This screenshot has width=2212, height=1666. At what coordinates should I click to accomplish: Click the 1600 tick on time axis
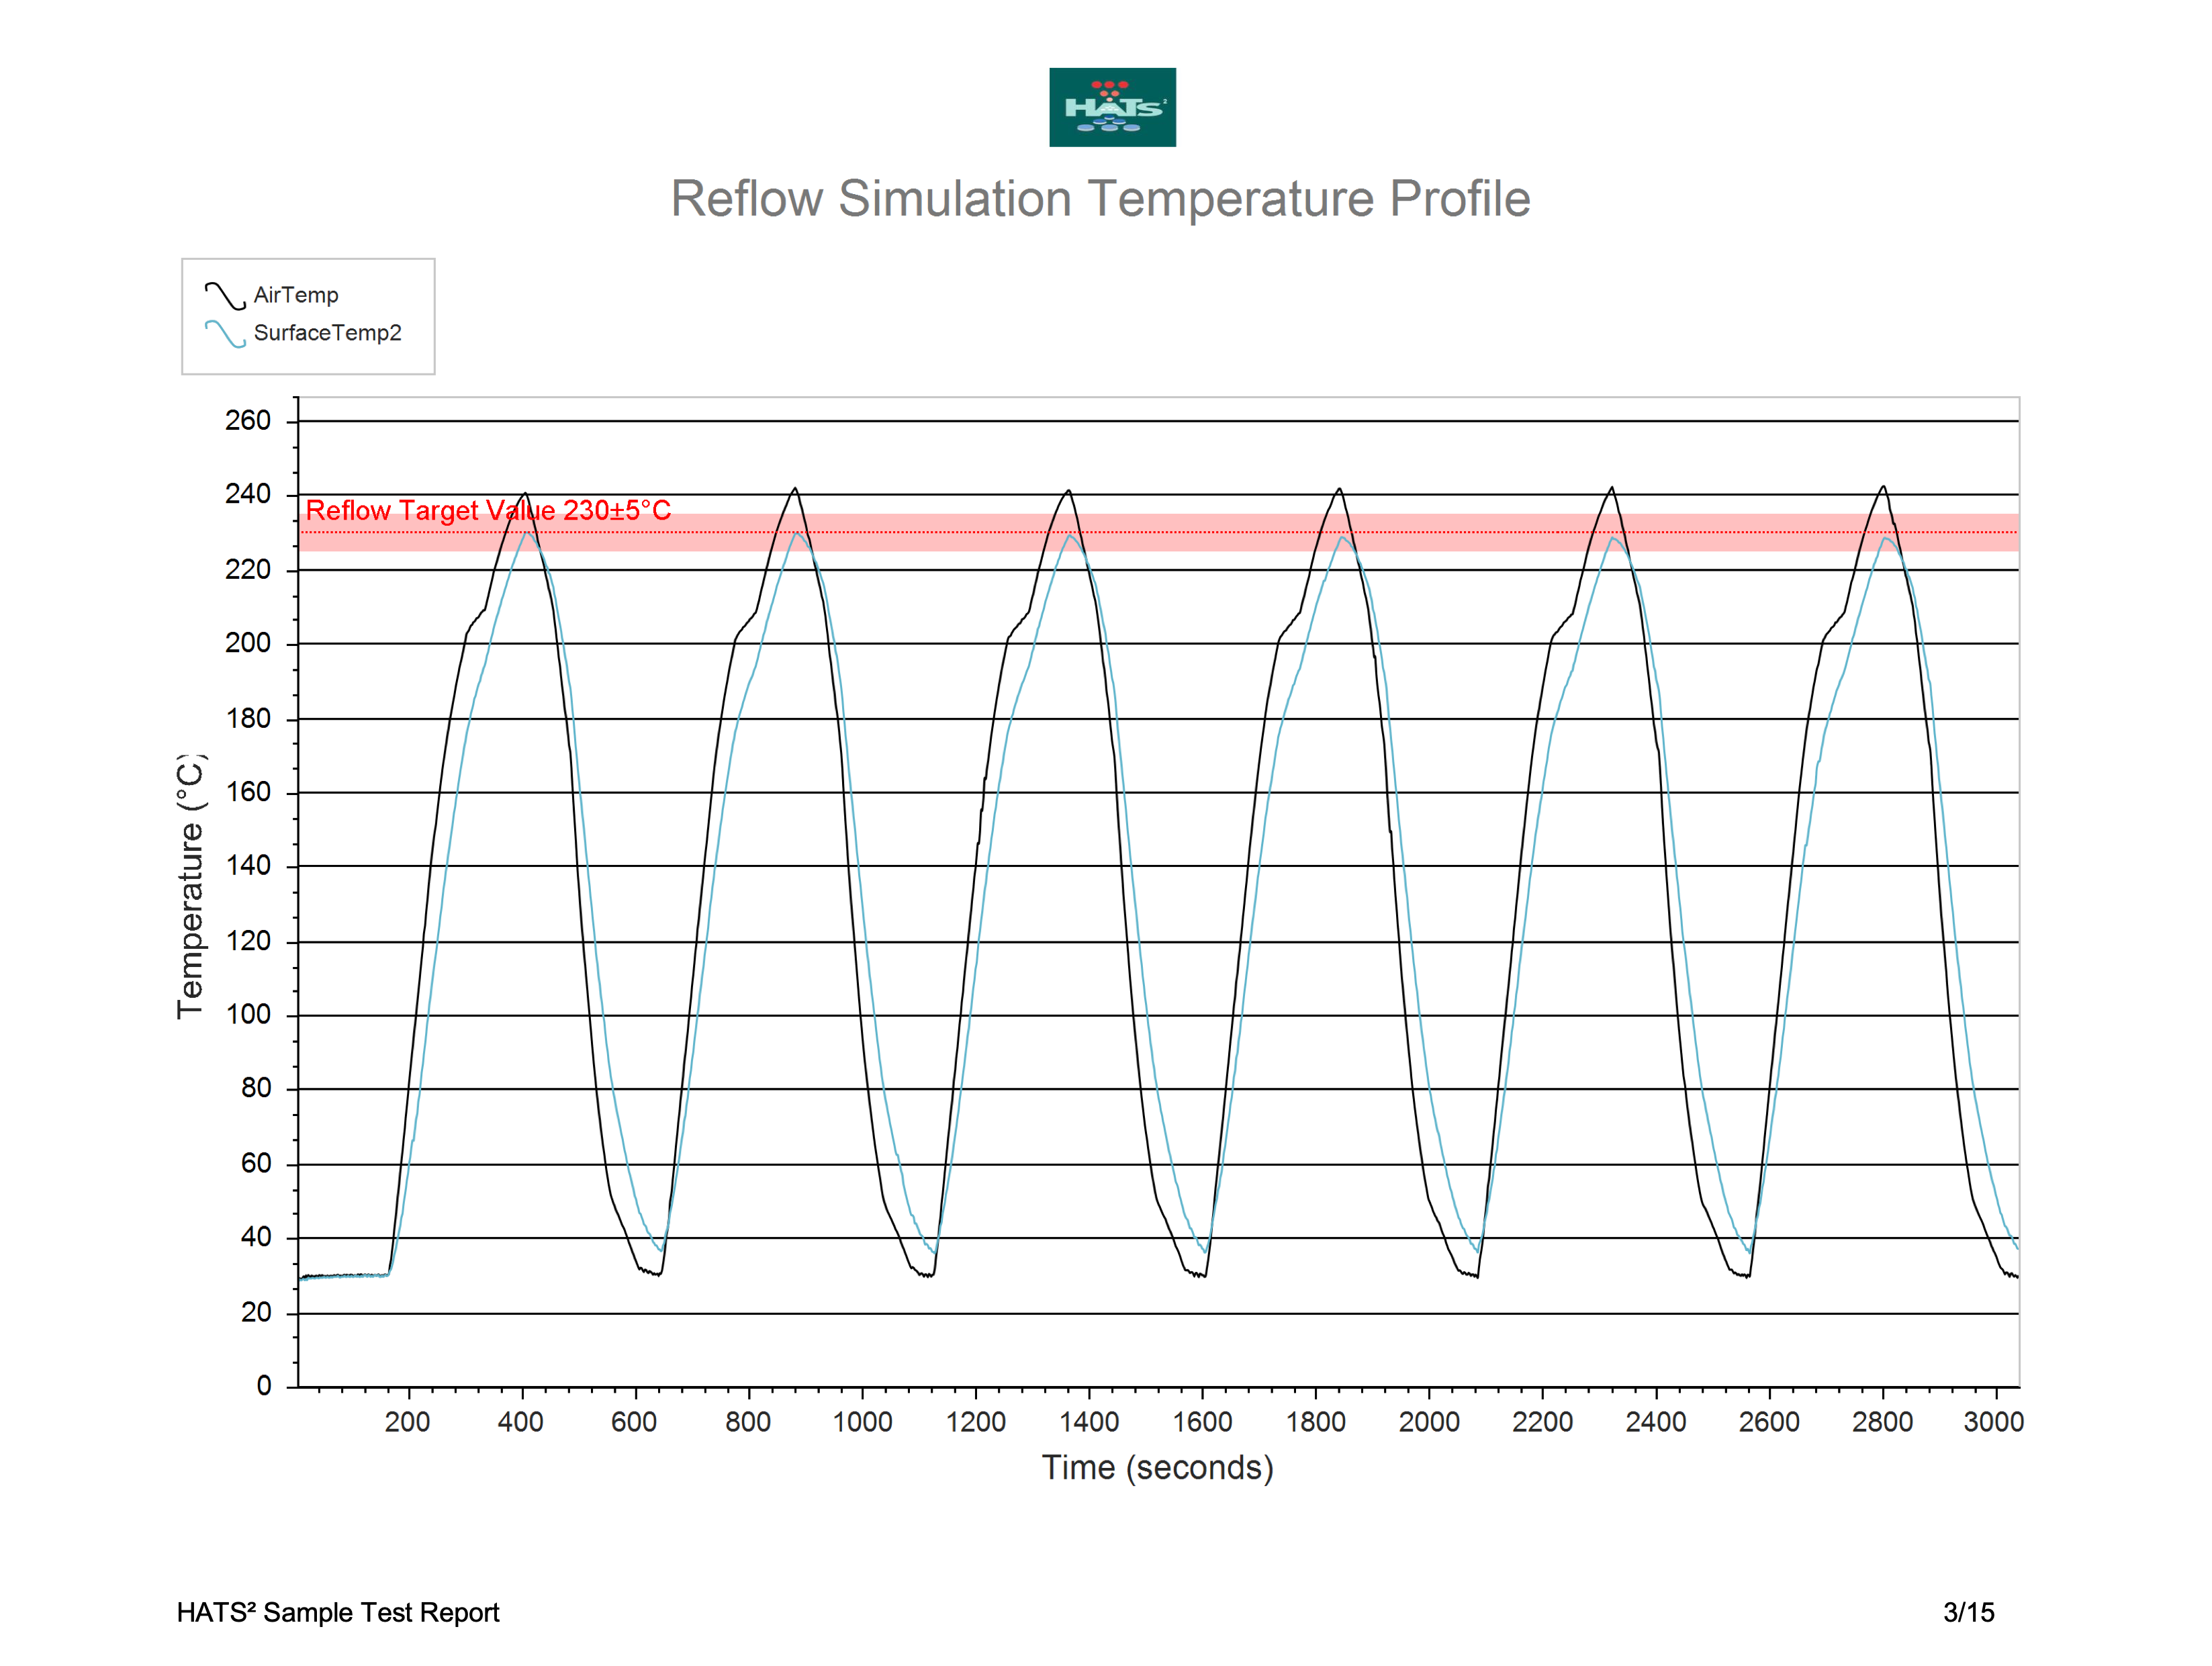[x=1202, y=1422]
